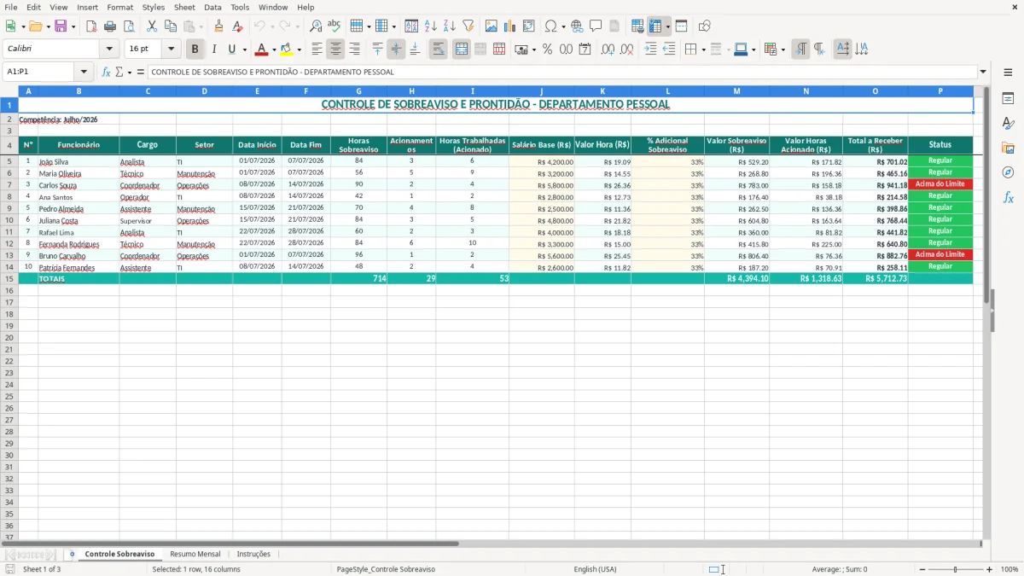
Task: Open font color dropdown arrow
Action: 274,49
